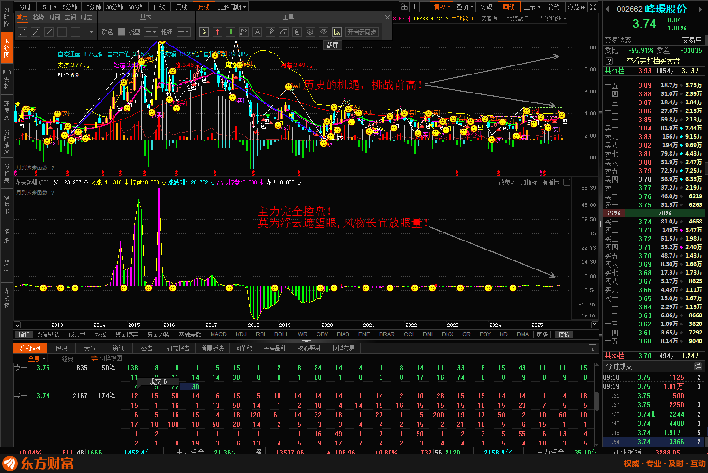Viewport: 708px width, 473px height.
Task: Click the gray 颜色 color swatch
Action: coord(121,32)
